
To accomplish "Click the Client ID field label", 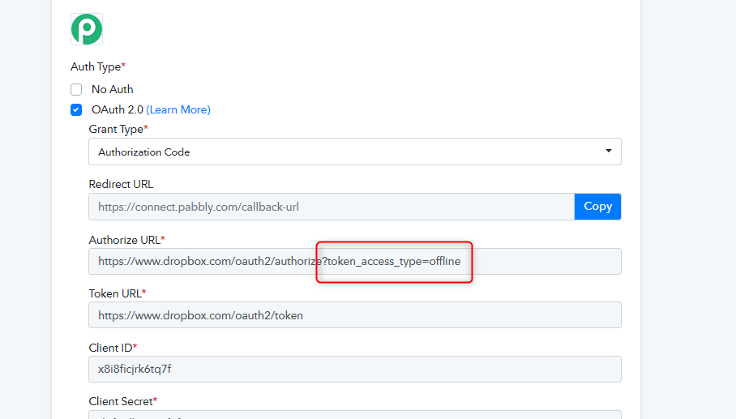I will 112,347.
